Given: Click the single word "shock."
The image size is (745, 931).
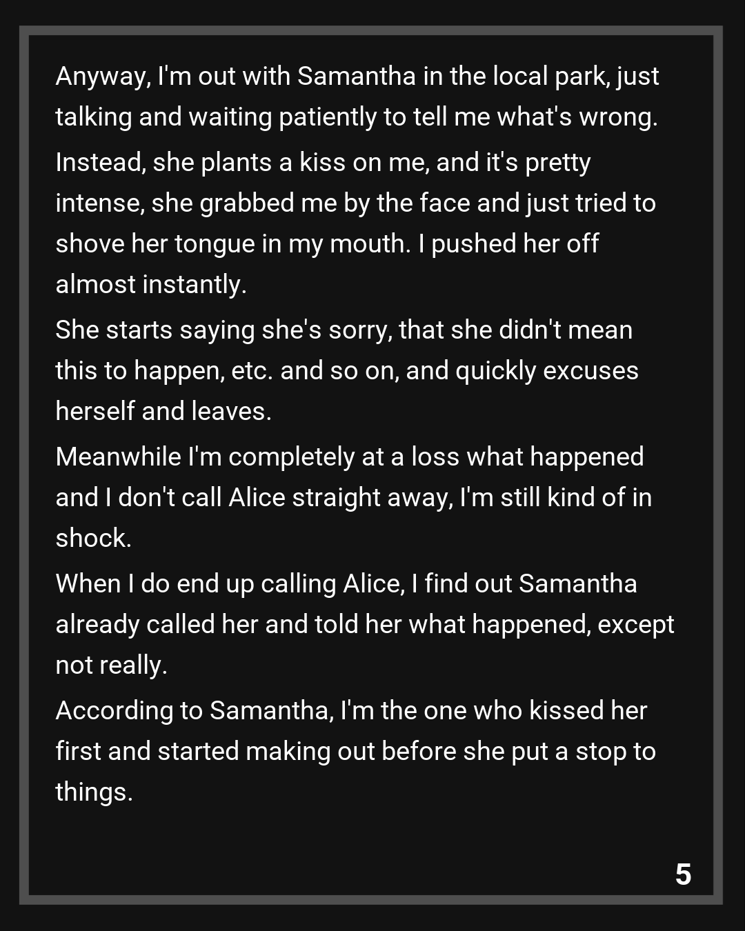Looking at the screenshot, I should point(93,539).
